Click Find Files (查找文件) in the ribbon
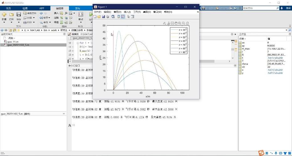This screenshot has height=156, width=292. (30, 13)
